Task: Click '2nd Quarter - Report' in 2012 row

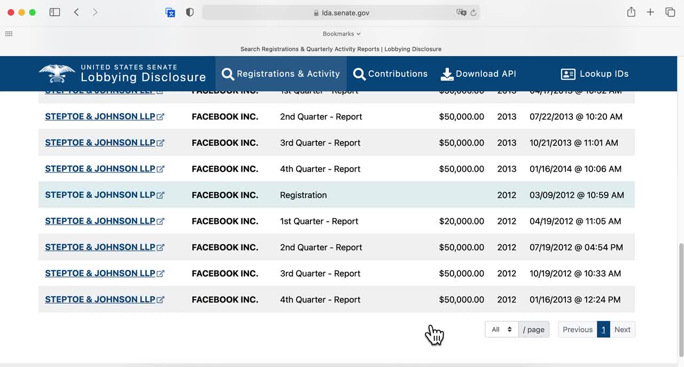Action: (321, 247)
